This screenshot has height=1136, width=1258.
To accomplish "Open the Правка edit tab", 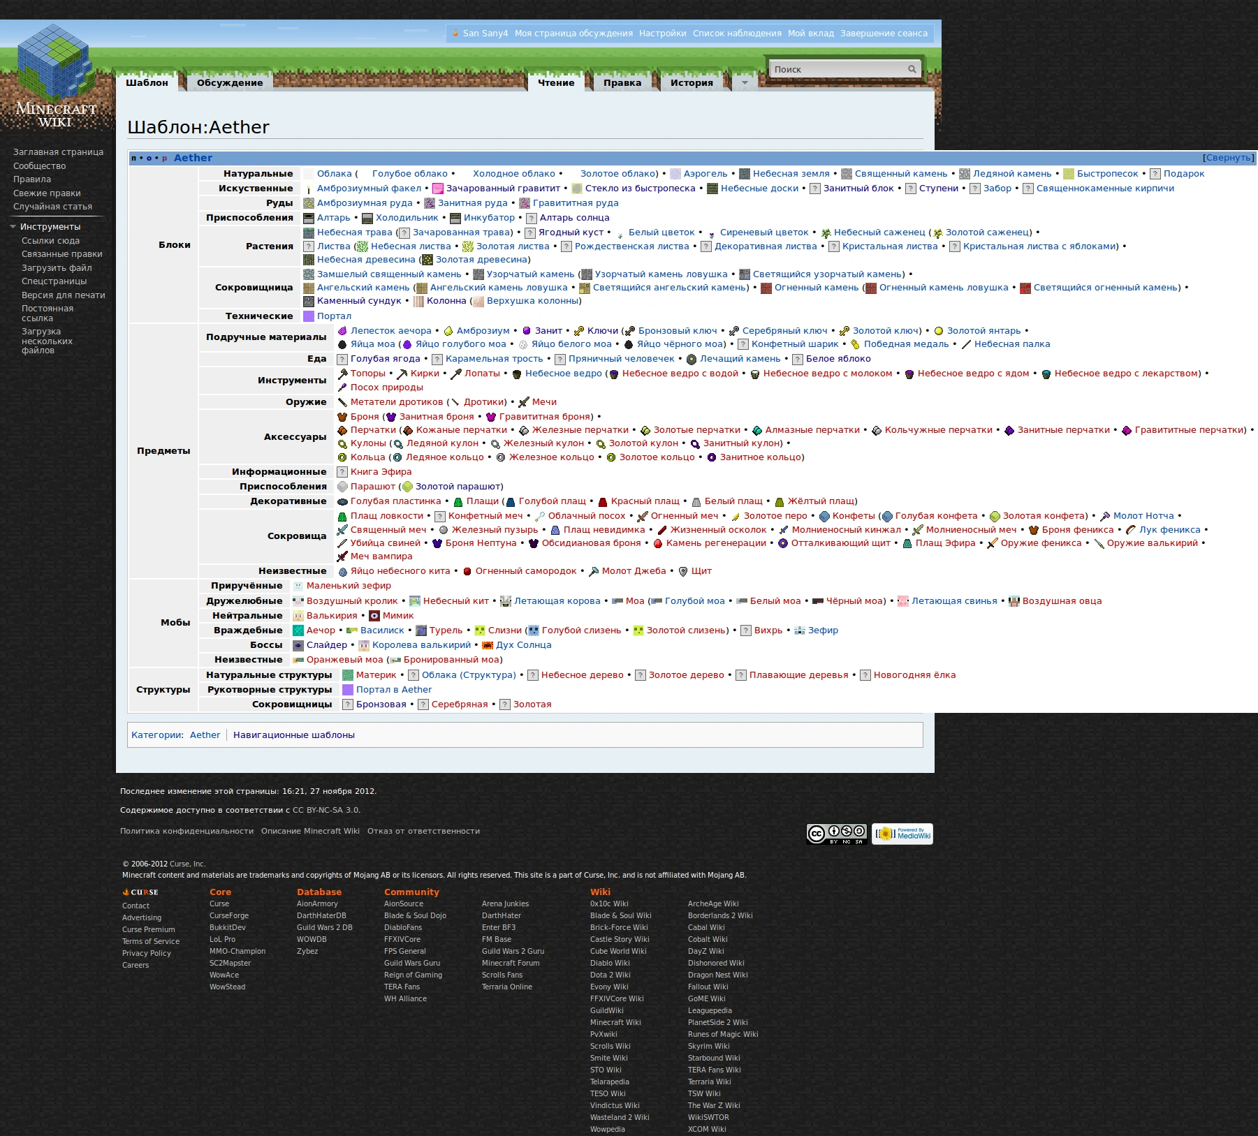I will tap(622, 82).
